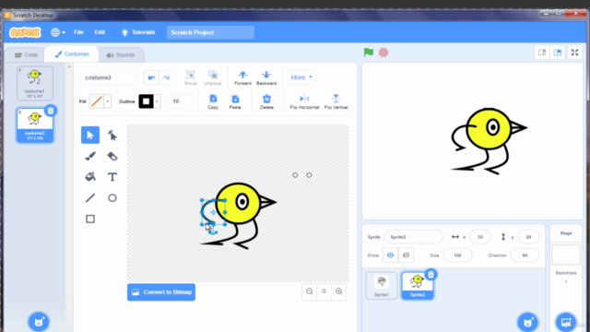
Task: Open the File menu
Action: (78, 32)
